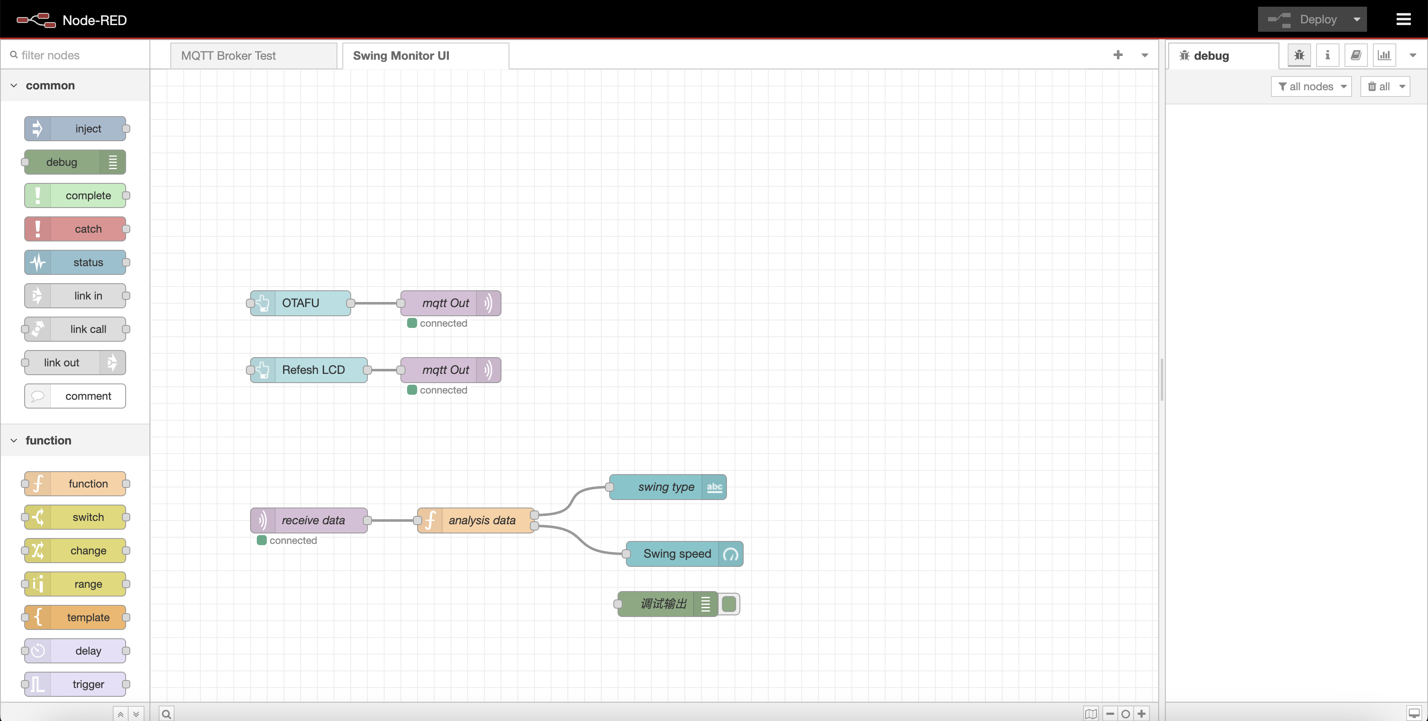The height and width of the screenshot is (721, 1428).
Task: Click the filter nodes search field
Action: (x=78, y=55)
